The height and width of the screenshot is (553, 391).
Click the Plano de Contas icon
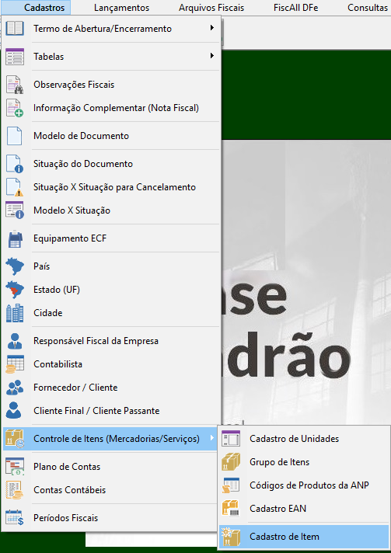[15, 467]
